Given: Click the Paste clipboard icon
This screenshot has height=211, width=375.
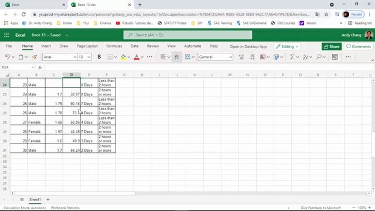Looking at the screenshot, I should pyautogui.click(x=21, y=57).
